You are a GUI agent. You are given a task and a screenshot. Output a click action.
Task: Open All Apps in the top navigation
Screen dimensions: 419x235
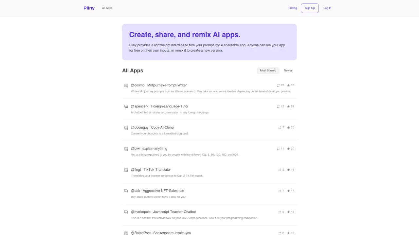pyautogui.click(x=107, y=8)
